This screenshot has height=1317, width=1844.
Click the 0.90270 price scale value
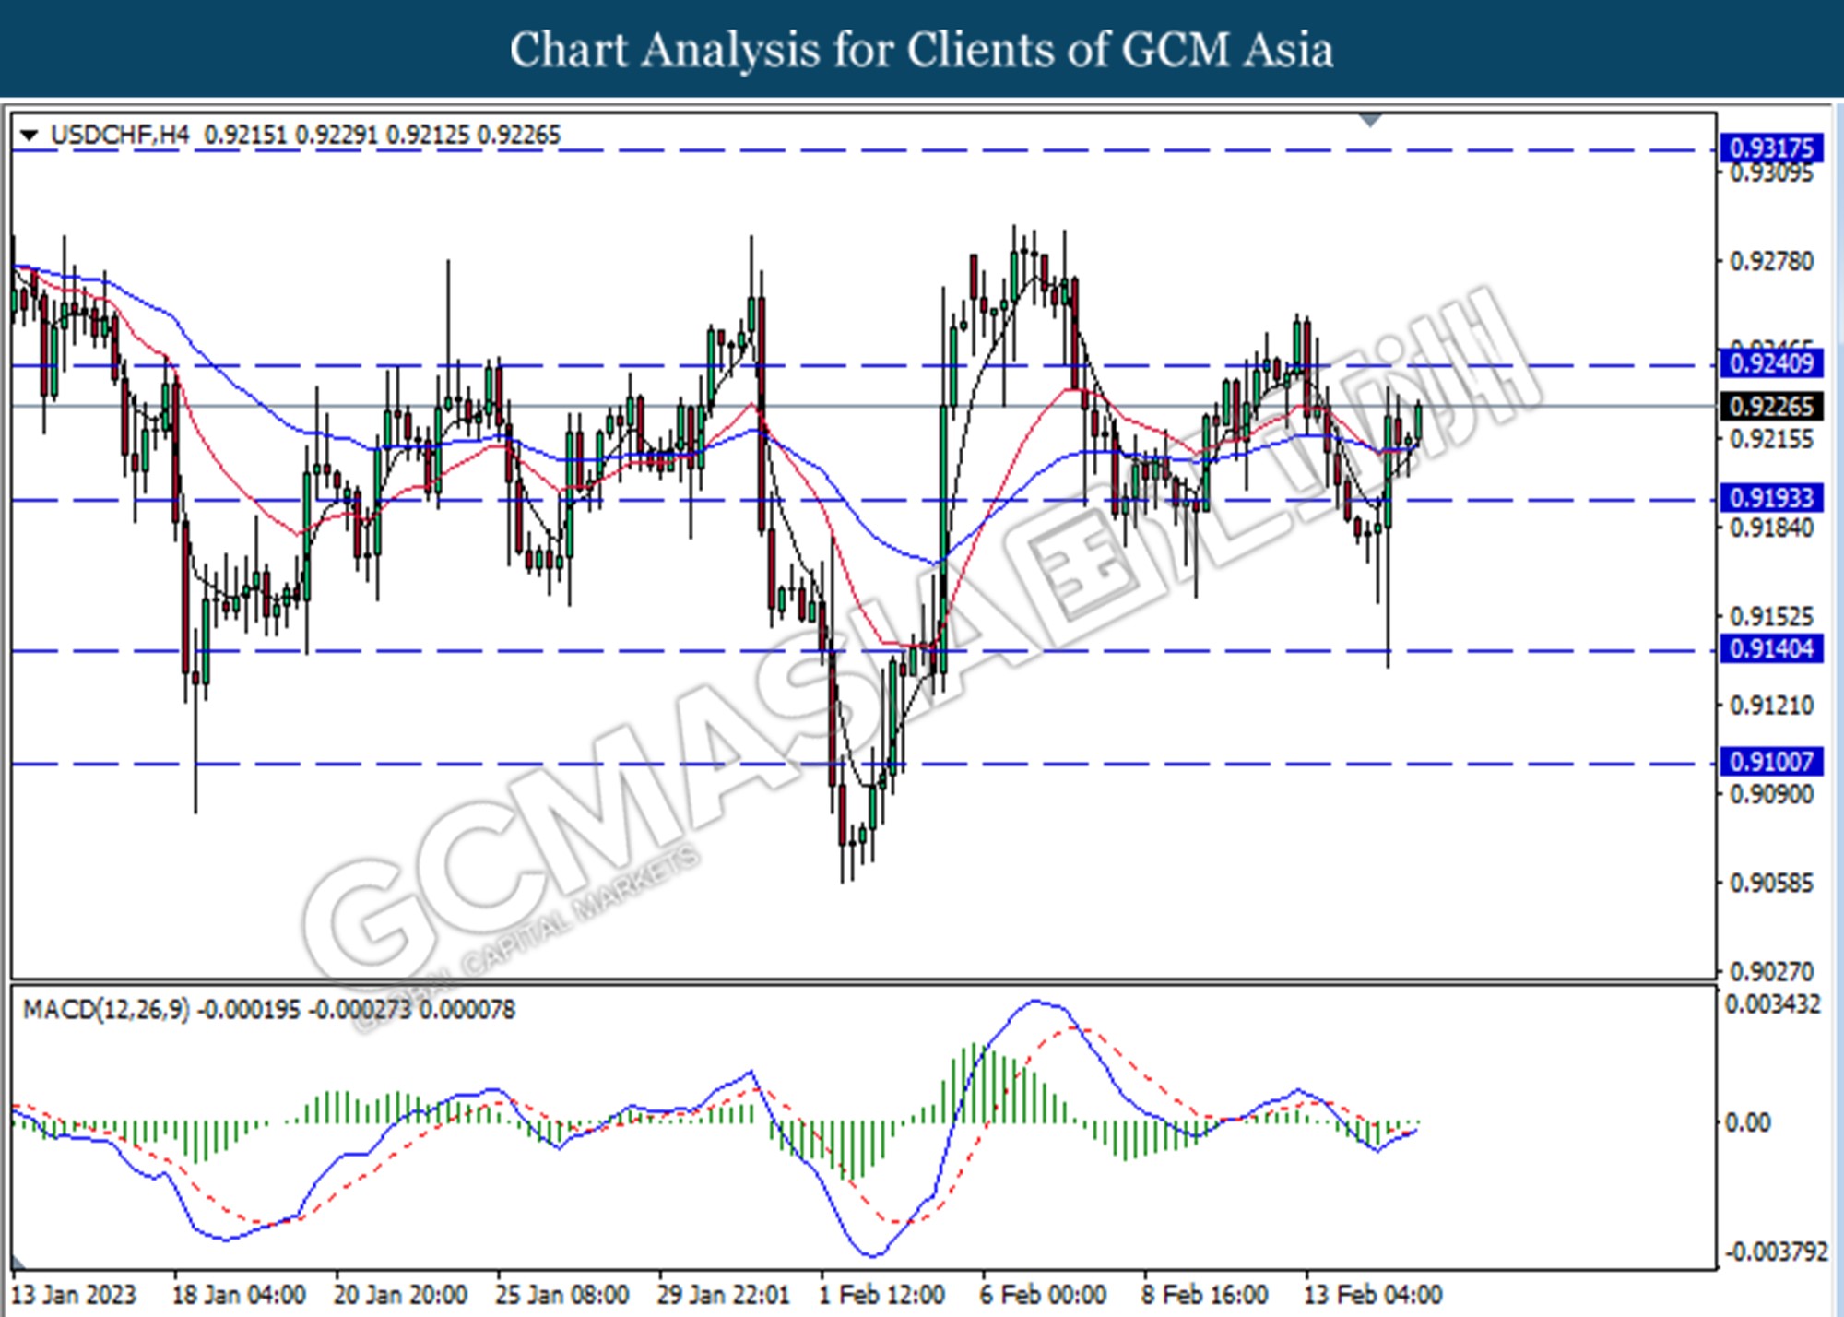[1771, 972]
